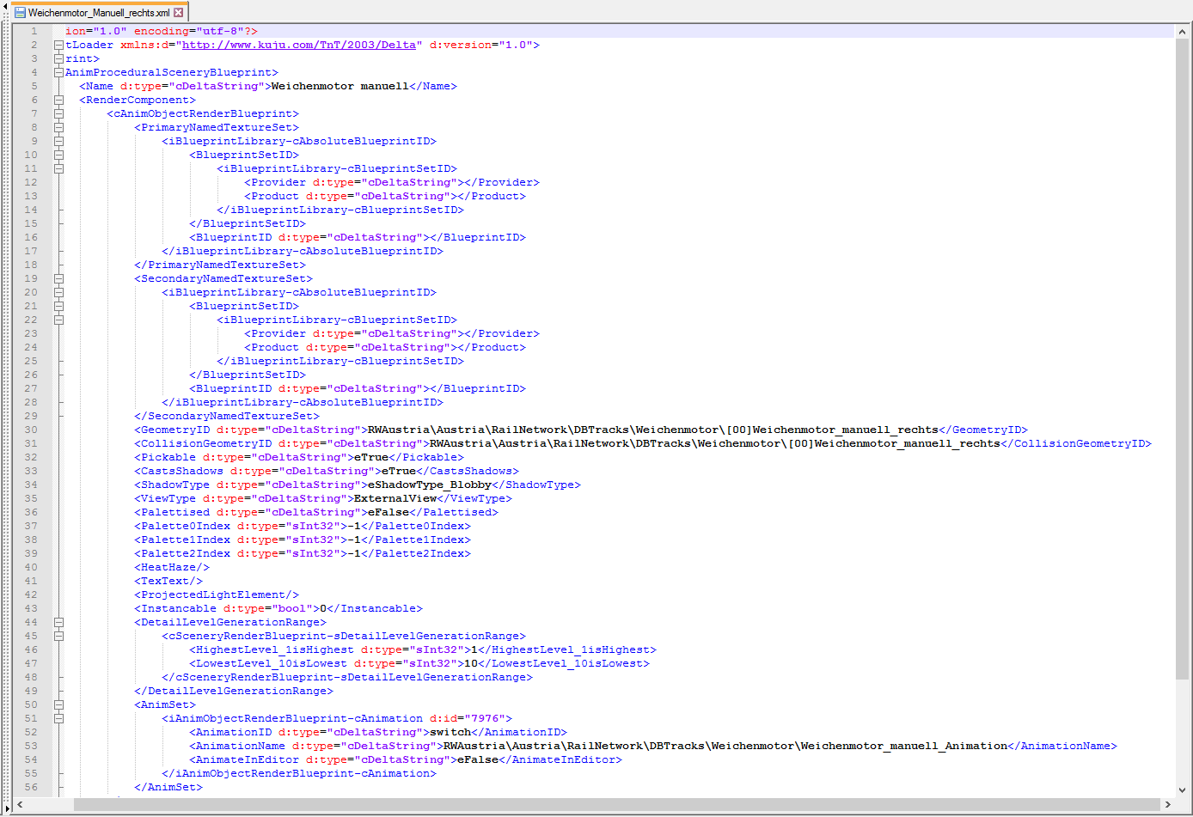Click the "ExternalView" value
Image resolution: width=1193 pixels, height=817 pixels.
click(395, 498)
